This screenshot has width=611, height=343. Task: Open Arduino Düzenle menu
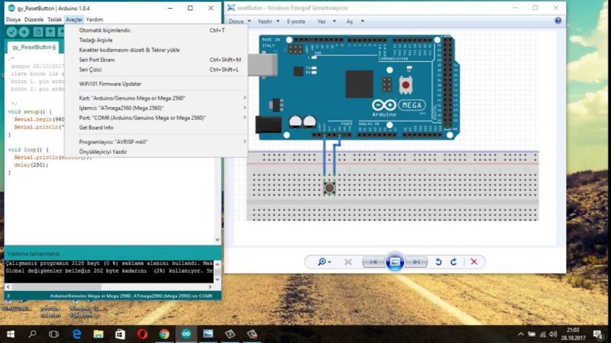(x=34, y=20)
